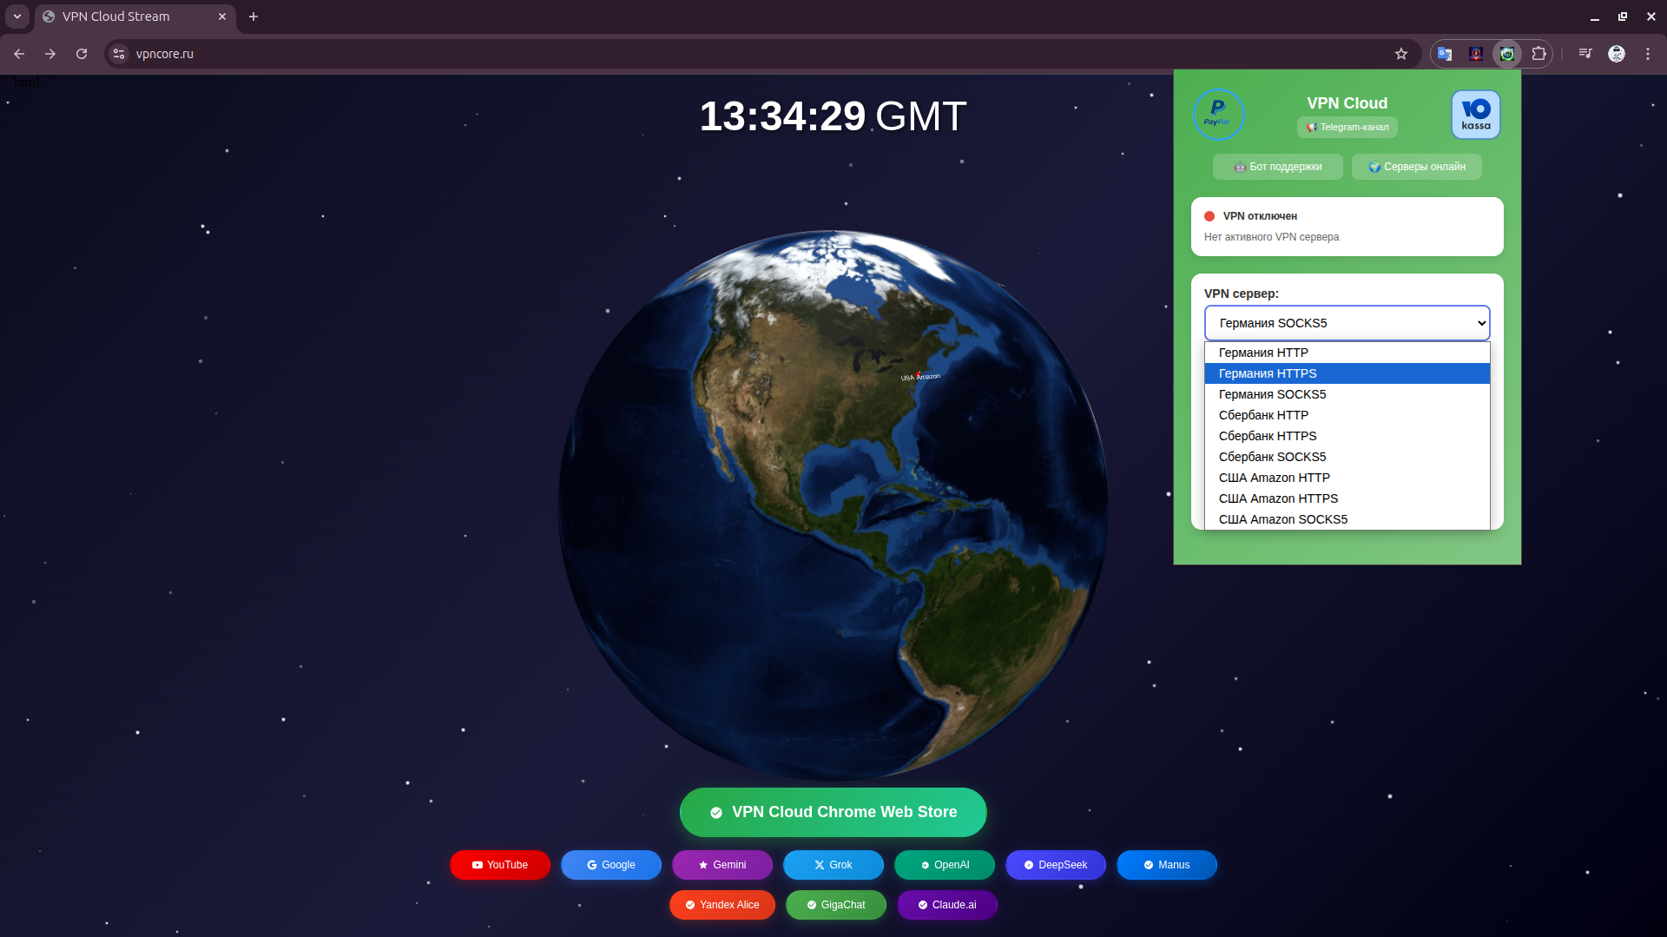
Task: Choose США Amazon HTTP server
Action: 1347,478
